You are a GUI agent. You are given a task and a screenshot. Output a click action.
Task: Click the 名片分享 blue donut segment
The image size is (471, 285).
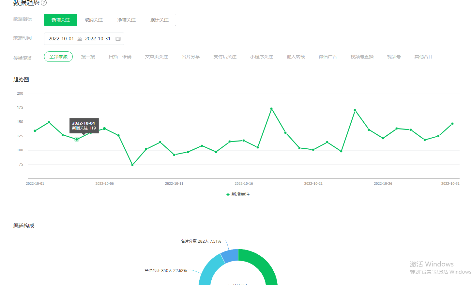(x=230, y=256)
